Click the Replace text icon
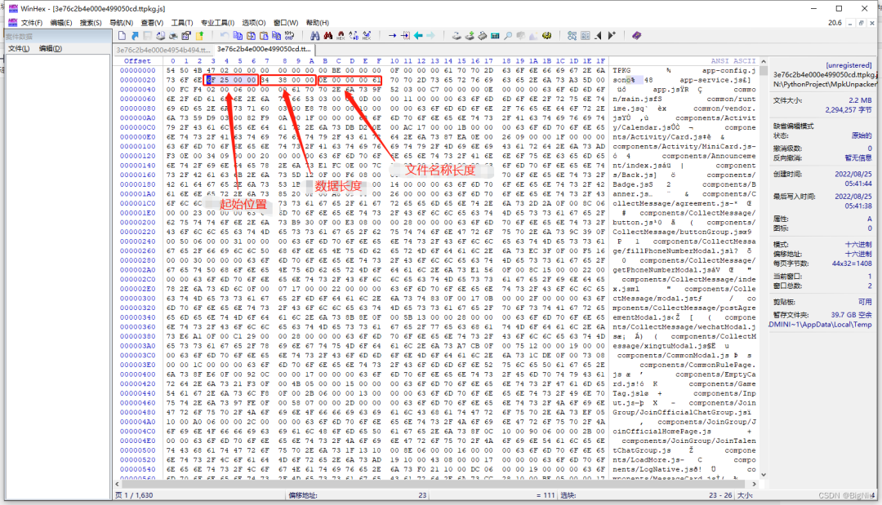Image resolution: width=882 pixels, height=505 pixels. click(x=354, y=35)
